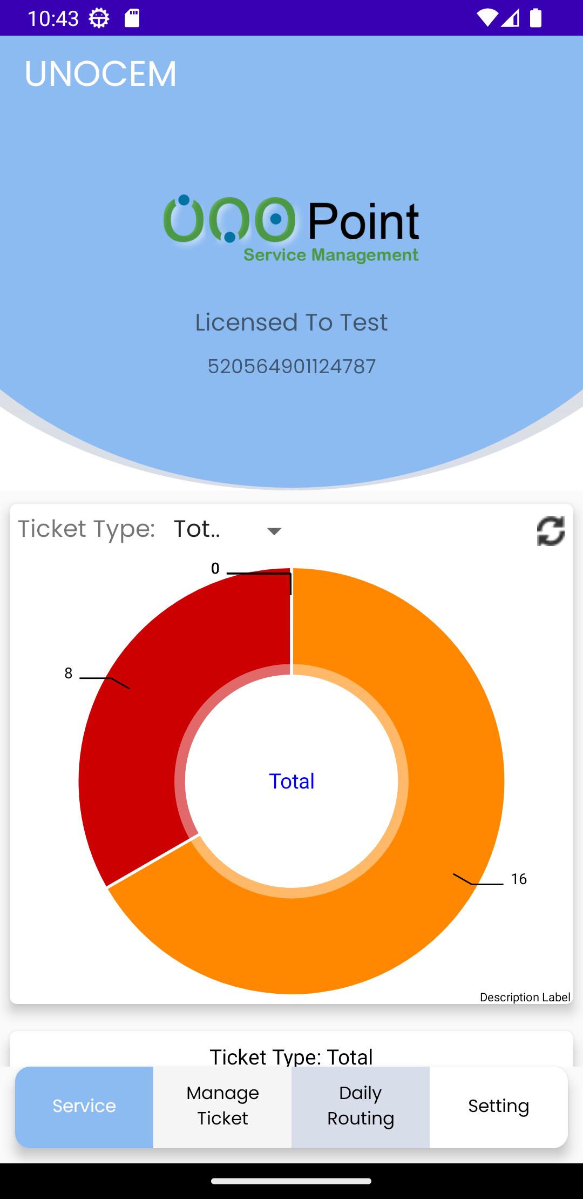Refresh the ticket chart data
This screenshot has height=1199, width=583.
(551, 531)
